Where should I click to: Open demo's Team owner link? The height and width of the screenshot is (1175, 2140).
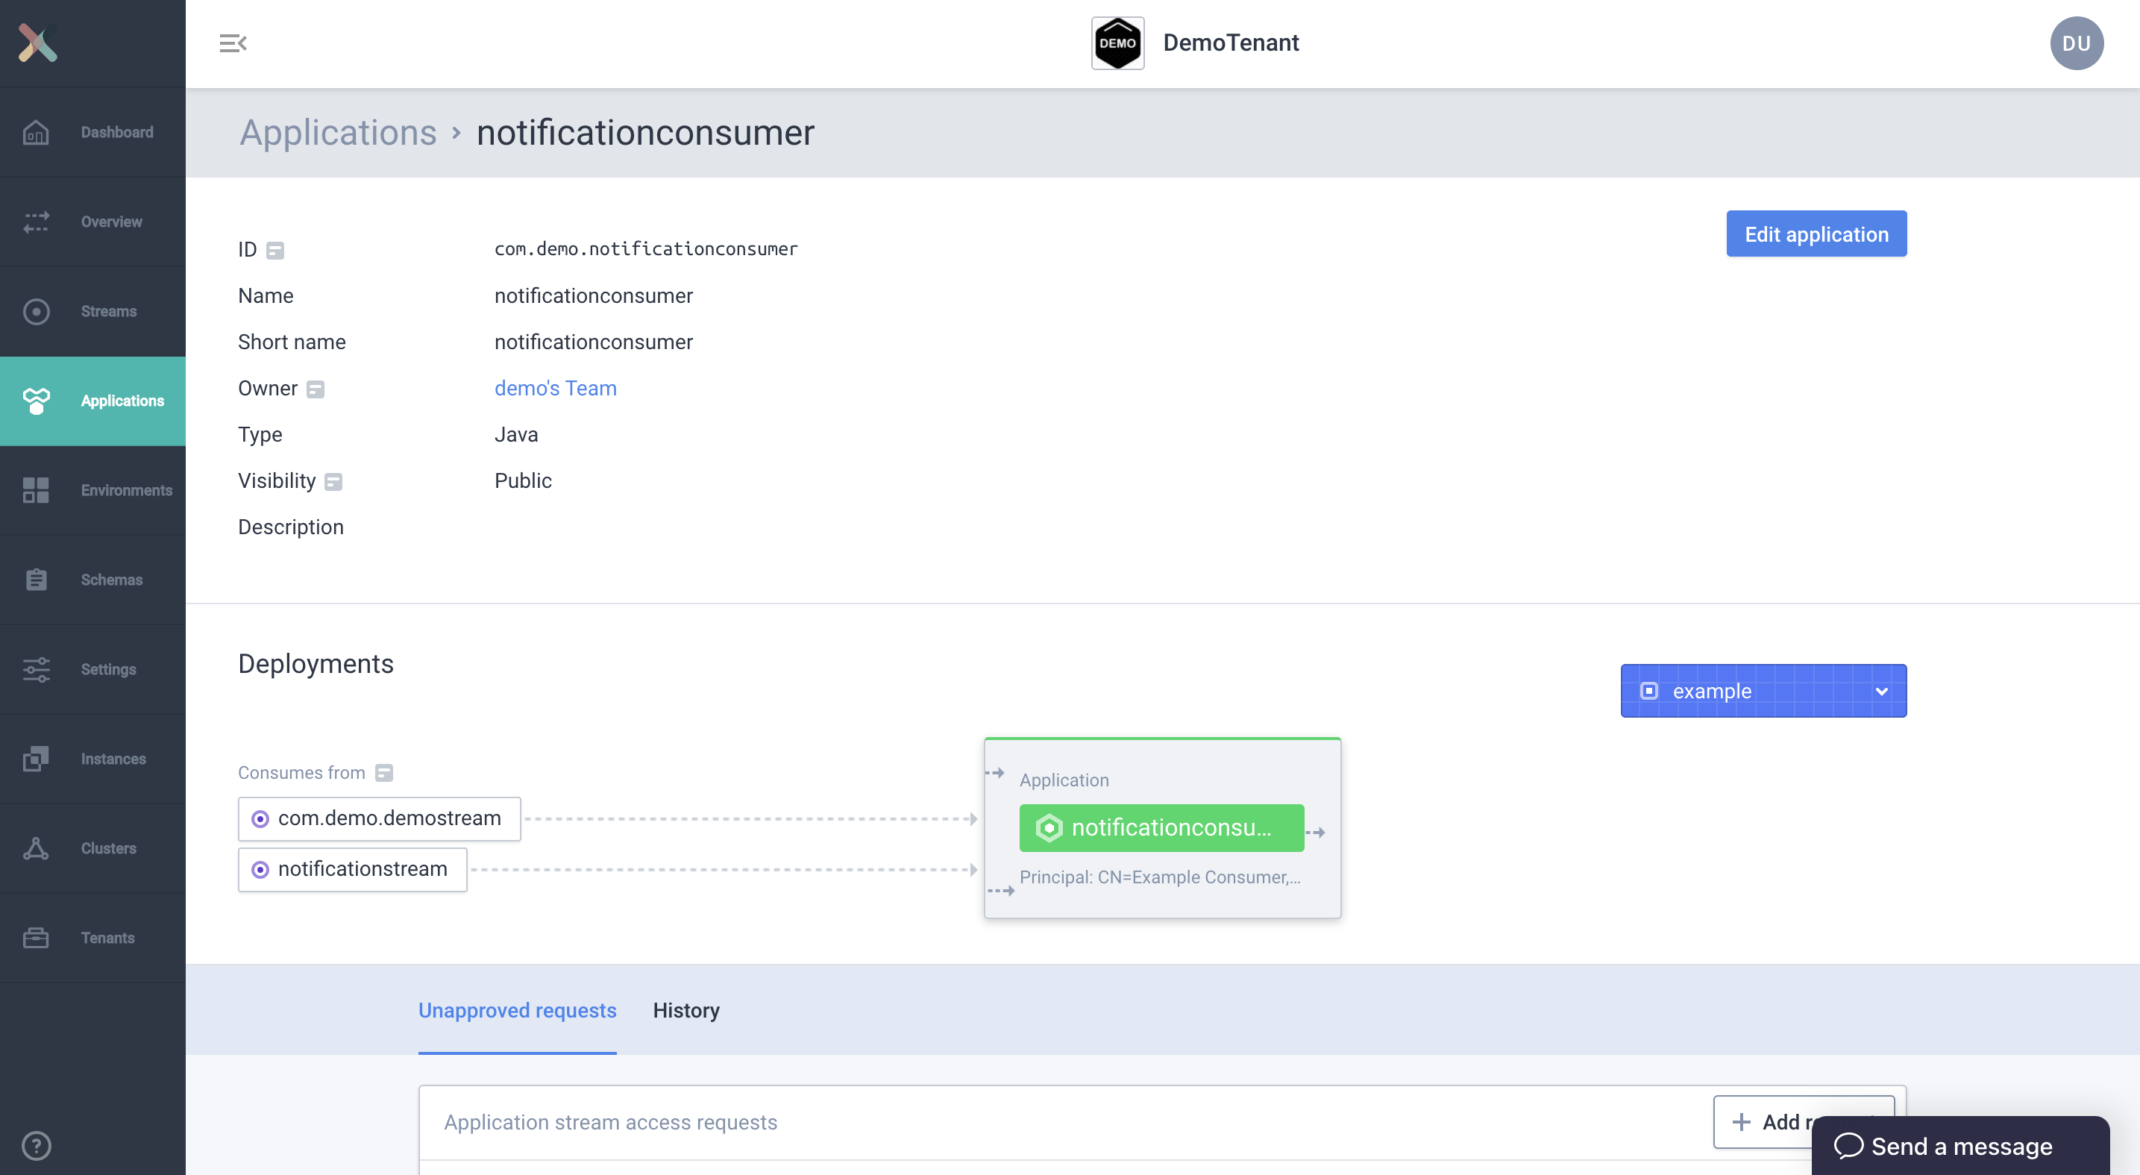point(555,386)
